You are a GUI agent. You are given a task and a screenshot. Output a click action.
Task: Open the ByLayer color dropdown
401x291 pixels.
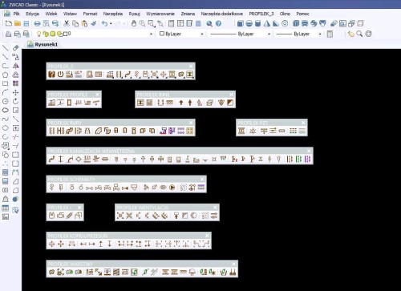(202, 34)
